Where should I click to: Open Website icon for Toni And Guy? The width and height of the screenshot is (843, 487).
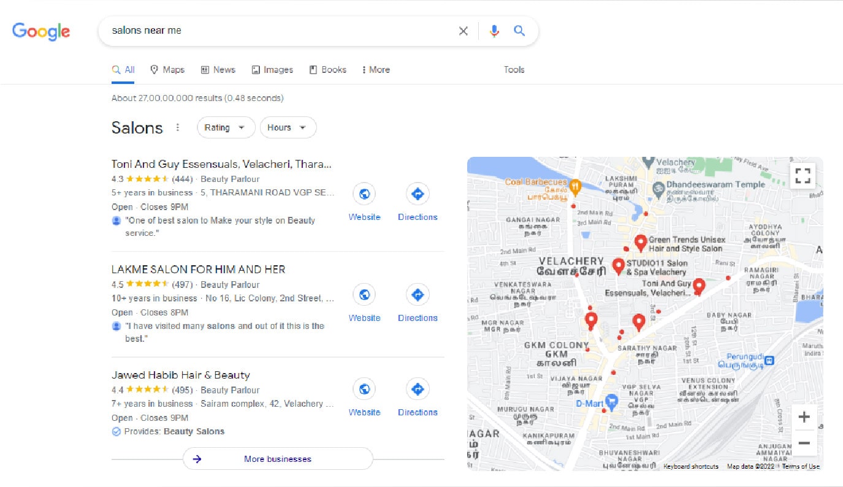click(x=364, y=194)
